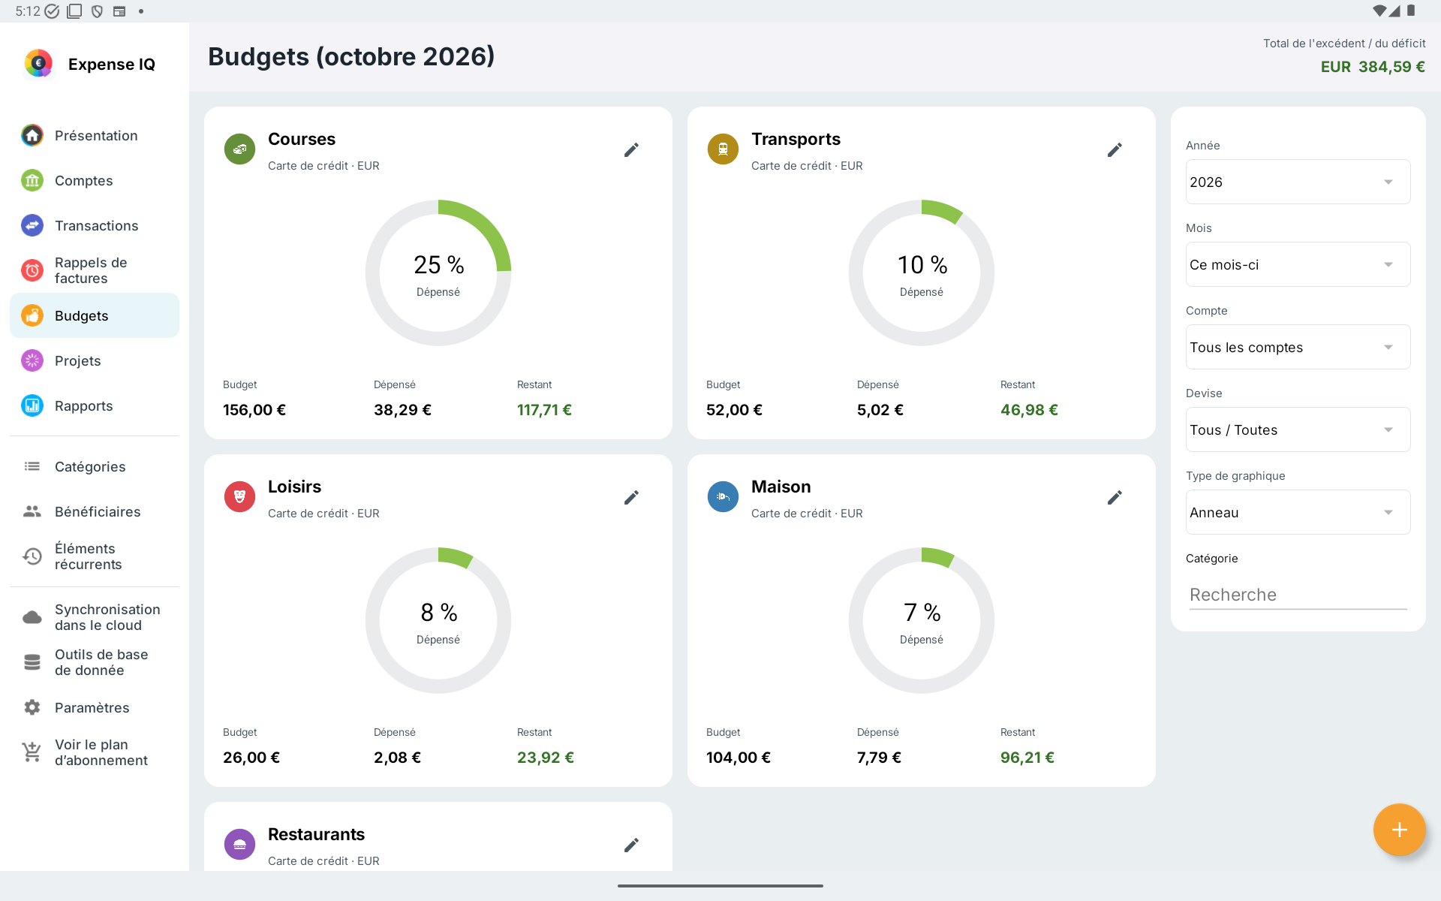Viewport: 1441px width, 901px height.
Task: Add a new budget with plus button
Action: click(x=1399, y=830)
